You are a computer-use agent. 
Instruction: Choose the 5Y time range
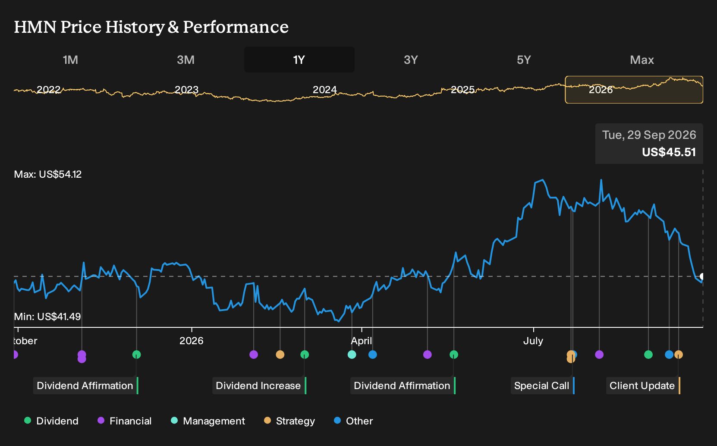pos(524,60)
